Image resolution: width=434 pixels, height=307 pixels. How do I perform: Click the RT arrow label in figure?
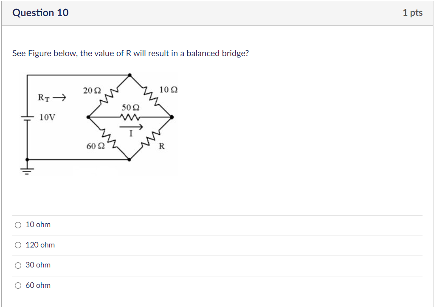51,97
